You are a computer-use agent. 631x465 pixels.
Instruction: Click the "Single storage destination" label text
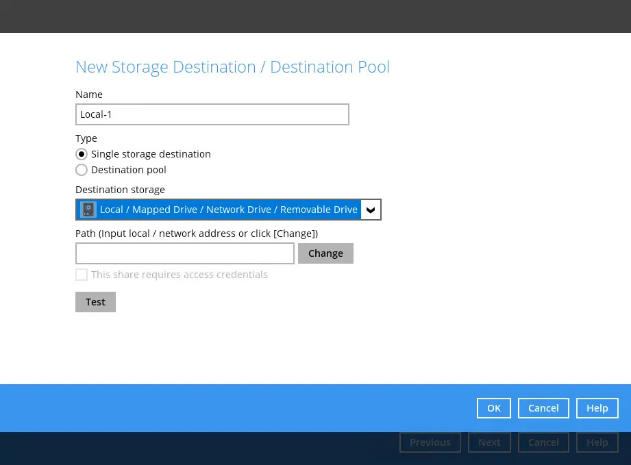(x=151, y=154)
